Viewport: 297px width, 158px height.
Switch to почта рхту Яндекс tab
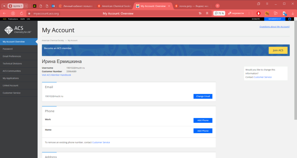coord(192,6)
